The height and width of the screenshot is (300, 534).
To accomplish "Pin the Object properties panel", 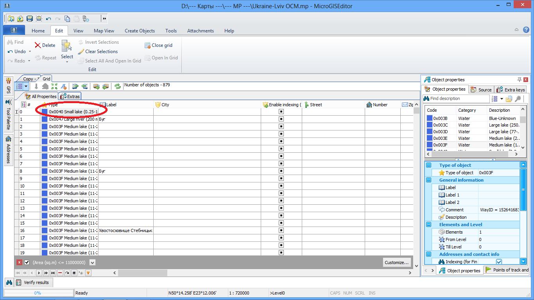I will (519, 79).
